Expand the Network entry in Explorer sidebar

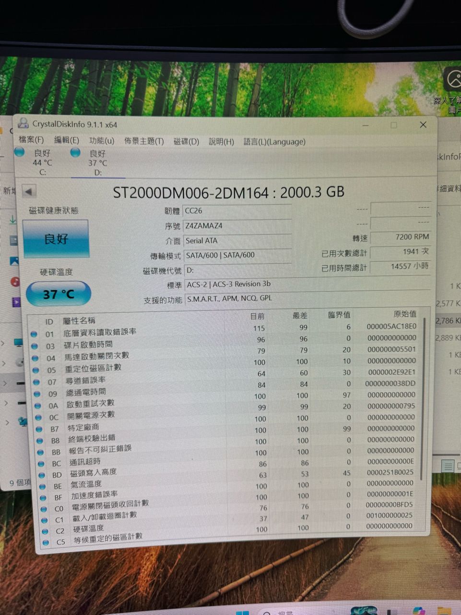7,423
